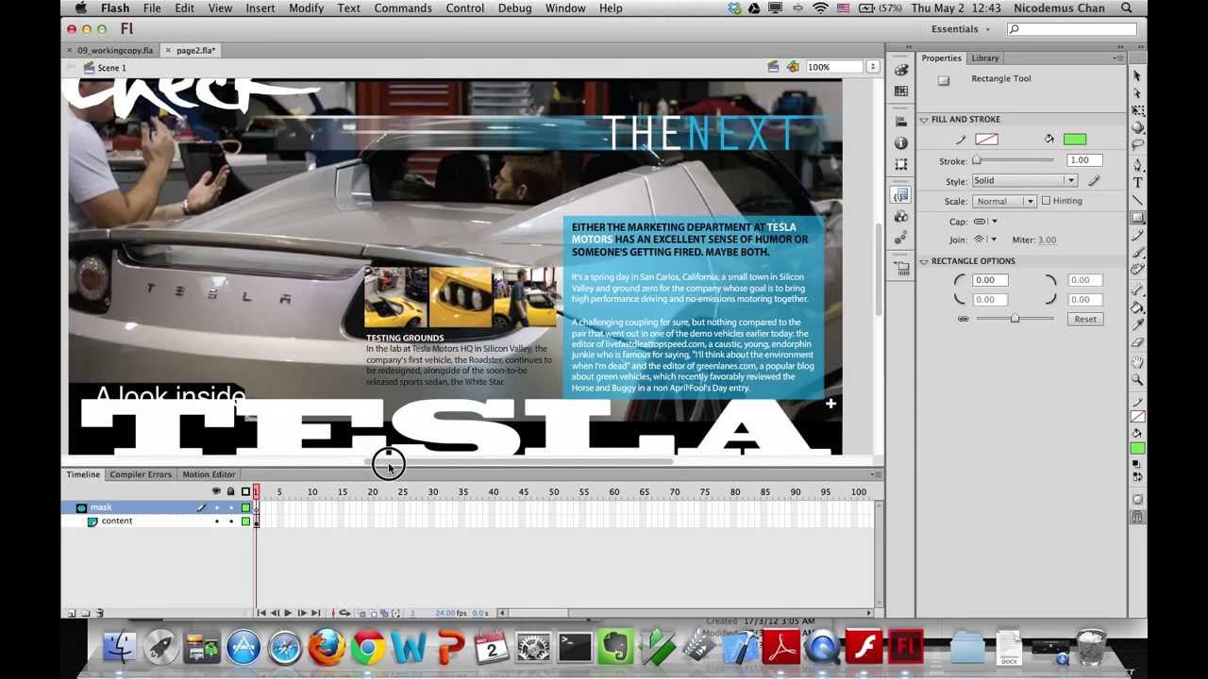This screenshot has height=679, width=1208.
Task: Click the Delete layer trash icon
Action: (x=99, y=613)
